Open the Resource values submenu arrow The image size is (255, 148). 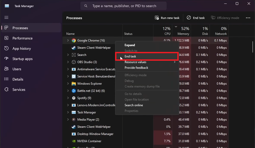click(x=175, y=62)
